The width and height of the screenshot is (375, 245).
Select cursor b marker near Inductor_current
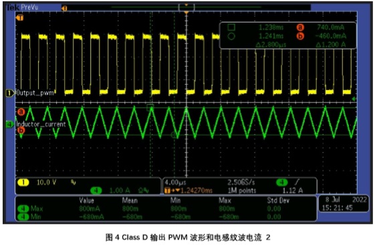tap(21, 130)
